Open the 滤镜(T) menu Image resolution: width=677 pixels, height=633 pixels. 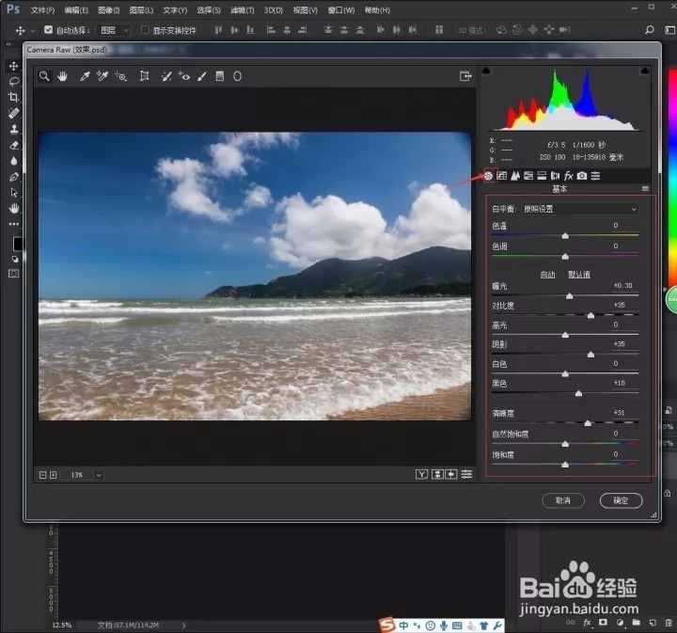pos(243,10)
